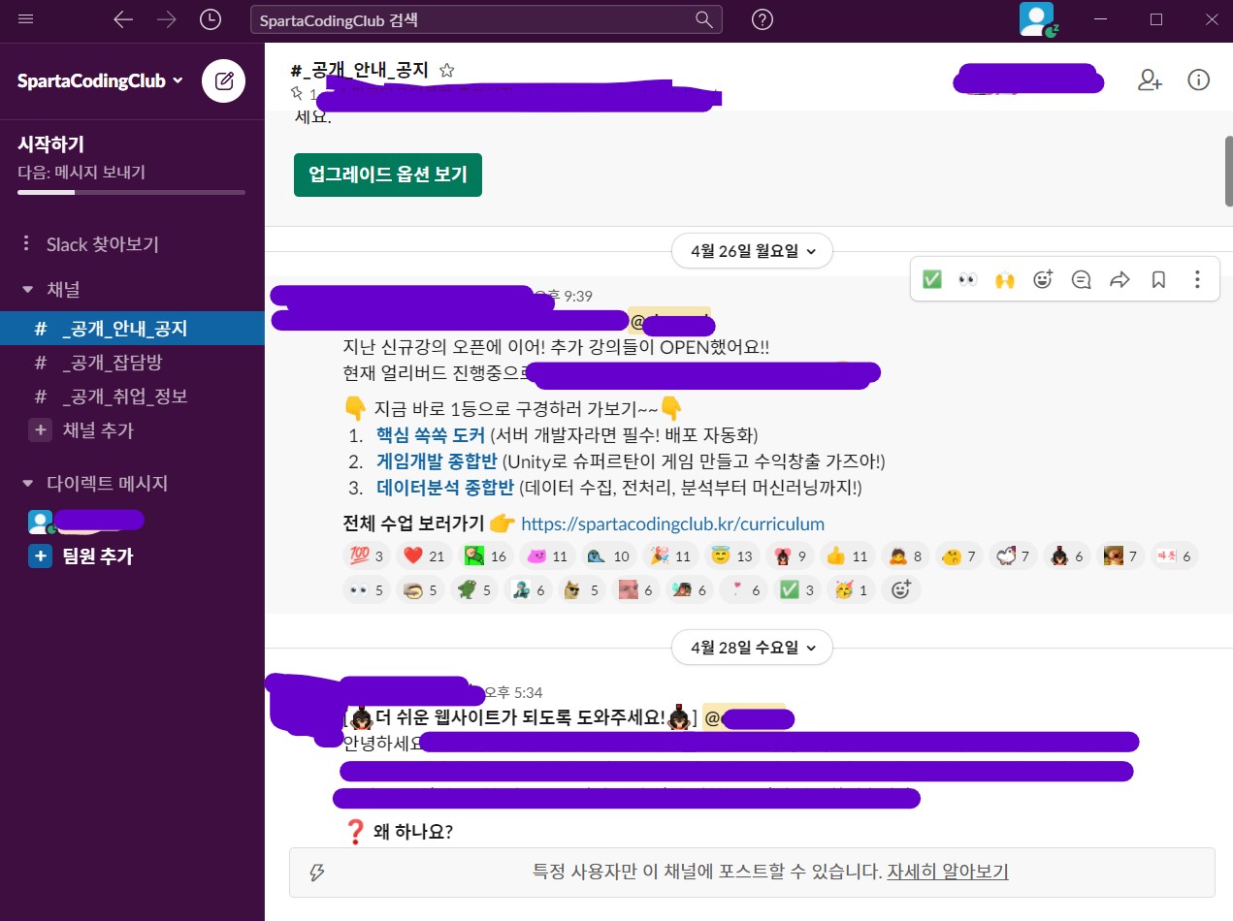Click the three-dot icon beside Slack 찾아보기
This screenshot has width=1233, height=921.
26,243
